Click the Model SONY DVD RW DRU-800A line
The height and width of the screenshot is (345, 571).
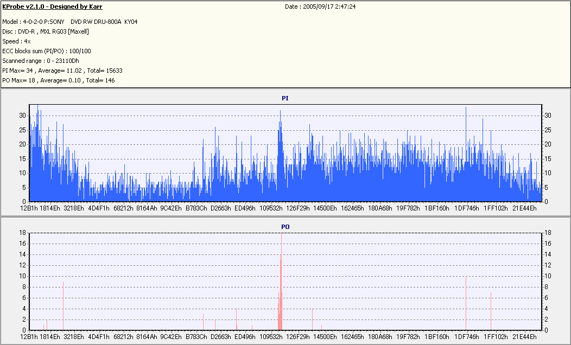coord(70,22)
